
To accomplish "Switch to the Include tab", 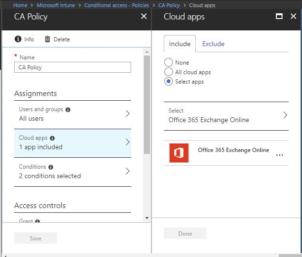I will tap(179, 44).
